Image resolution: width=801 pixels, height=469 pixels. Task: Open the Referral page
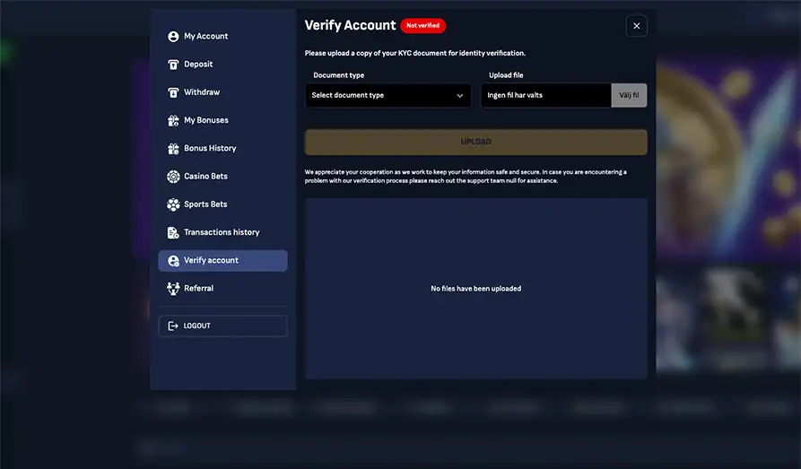(x=222, y=289)
